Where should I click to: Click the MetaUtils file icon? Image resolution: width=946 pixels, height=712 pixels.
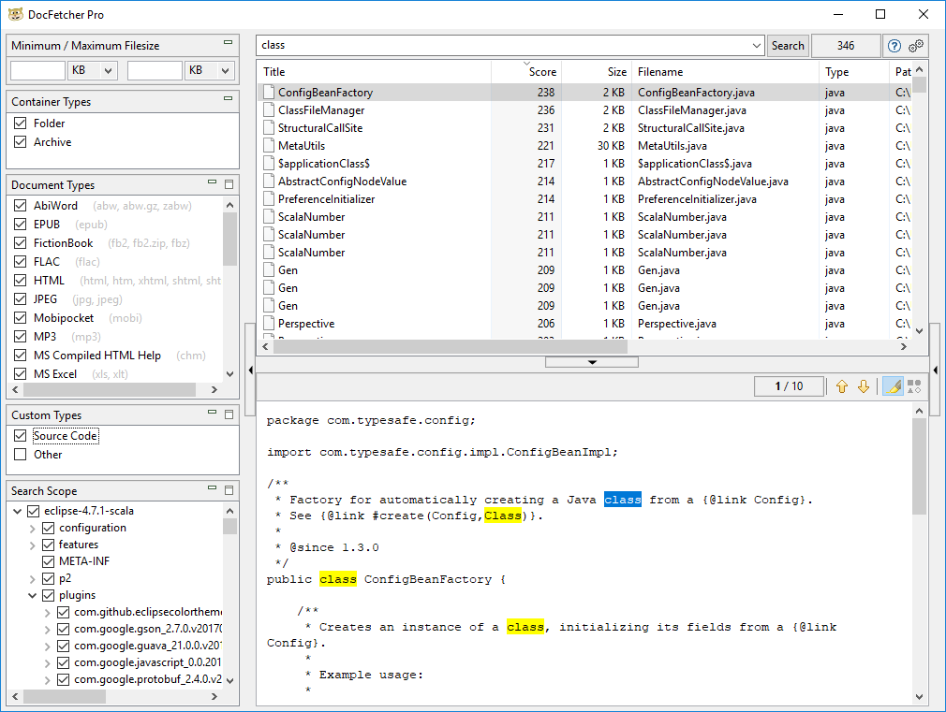click(x=269, y=145)
